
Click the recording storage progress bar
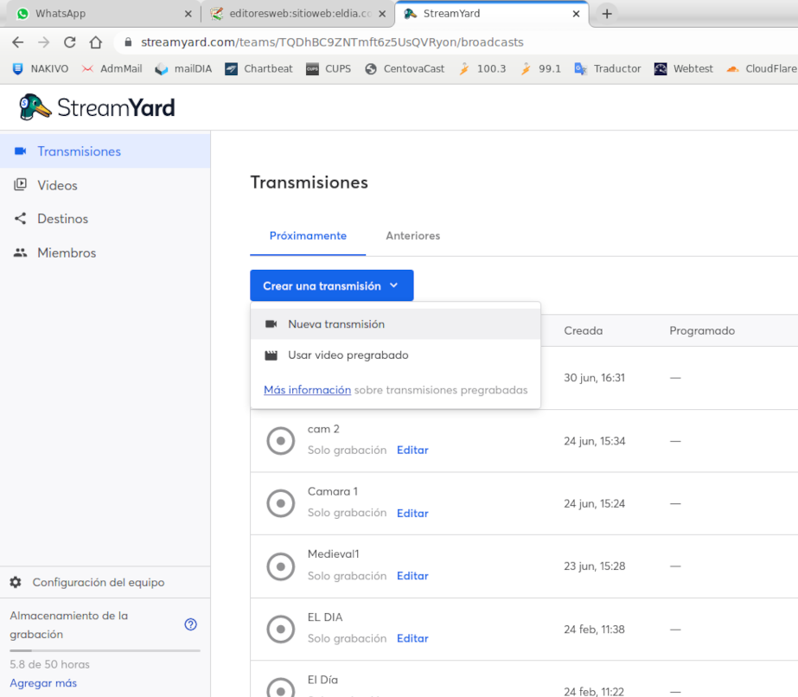(105, 650)
